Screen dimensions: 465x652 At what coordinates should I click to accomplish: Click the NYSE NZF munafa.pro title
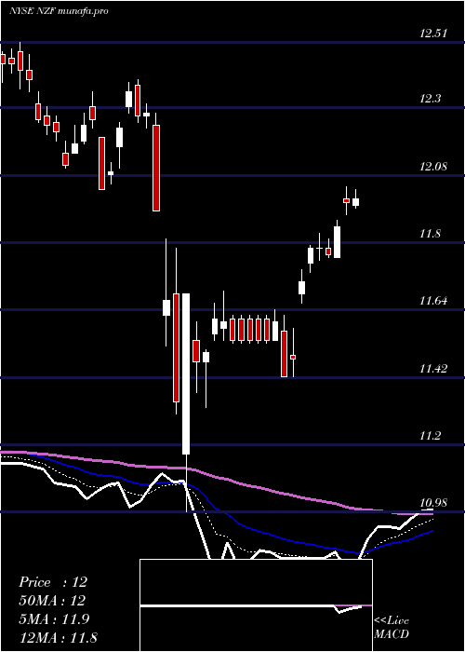[59, 11]
